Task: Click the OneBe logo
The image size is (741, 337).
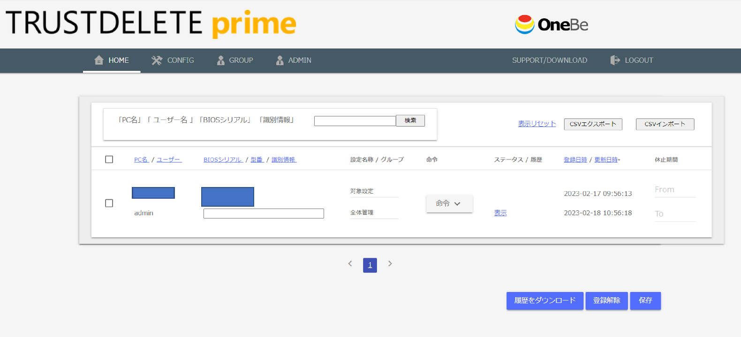Action: coord(552,24)
